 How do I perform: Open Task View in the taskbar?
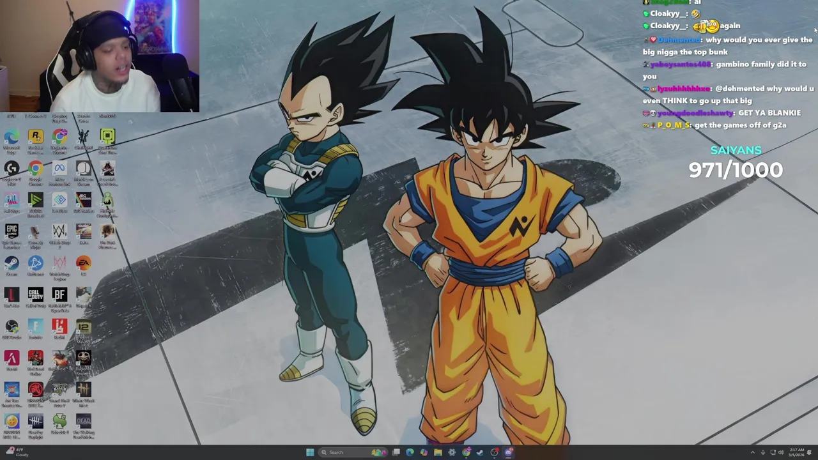(x=396, y=452)
